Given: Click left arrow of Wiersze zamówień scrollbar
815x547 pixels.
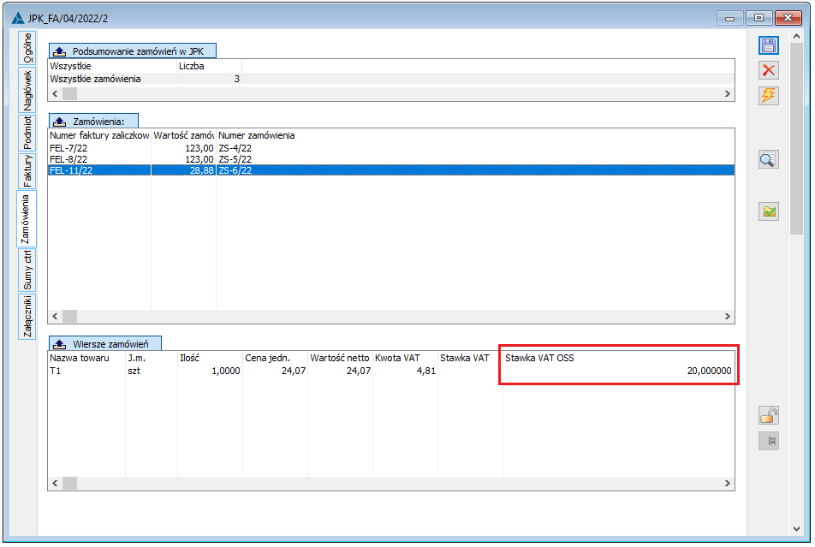Looking at the screenshot, I should point(55,483).
